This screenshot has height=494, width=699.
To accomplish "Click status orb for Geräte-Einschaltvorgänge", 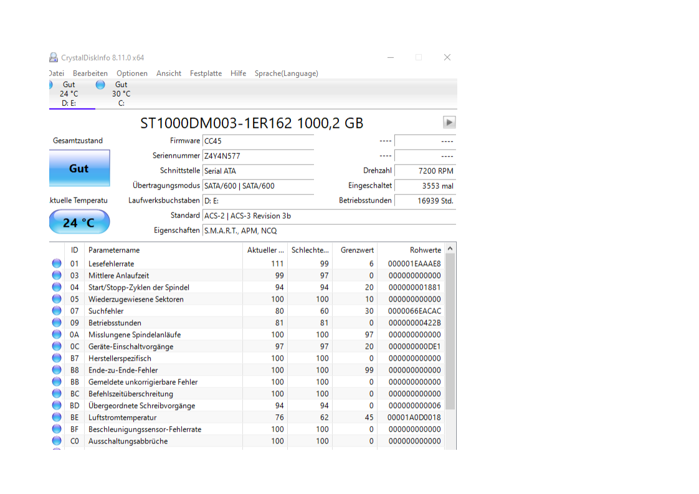I will point(57,346).
